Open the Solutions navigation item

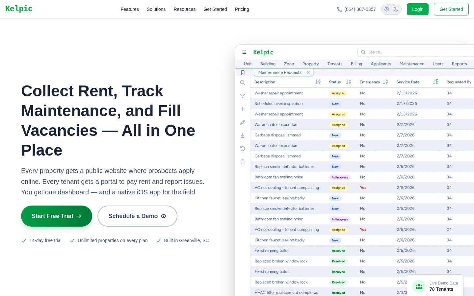click(x=156, y=9)
